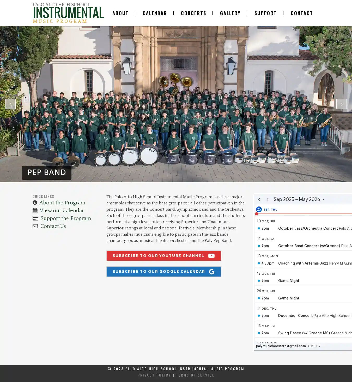
Task: Click the envelope icon beside Contact Us
Action: point(35,226)
